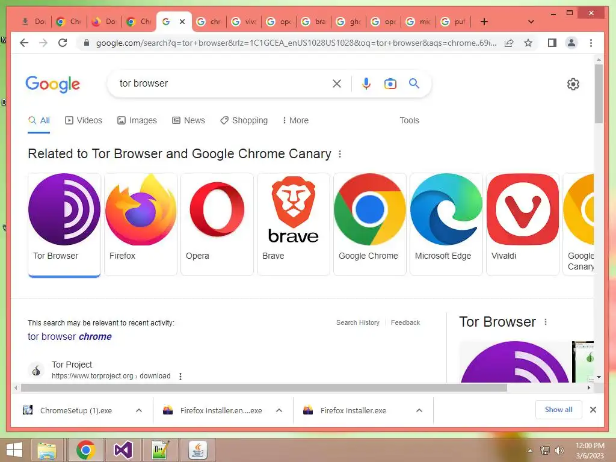
Task: Switch to the 'bra' Google tab
Action: click(x=313, y=22)
